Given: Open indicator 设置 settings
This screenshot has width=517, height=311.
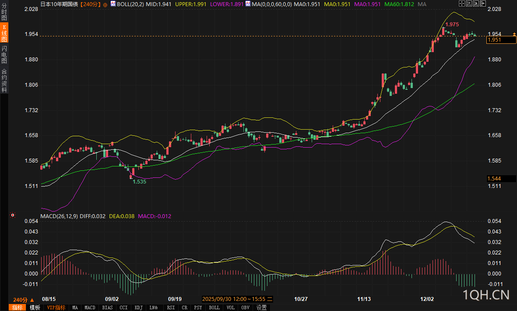Looking at the screenshot, I should [261, 307].
